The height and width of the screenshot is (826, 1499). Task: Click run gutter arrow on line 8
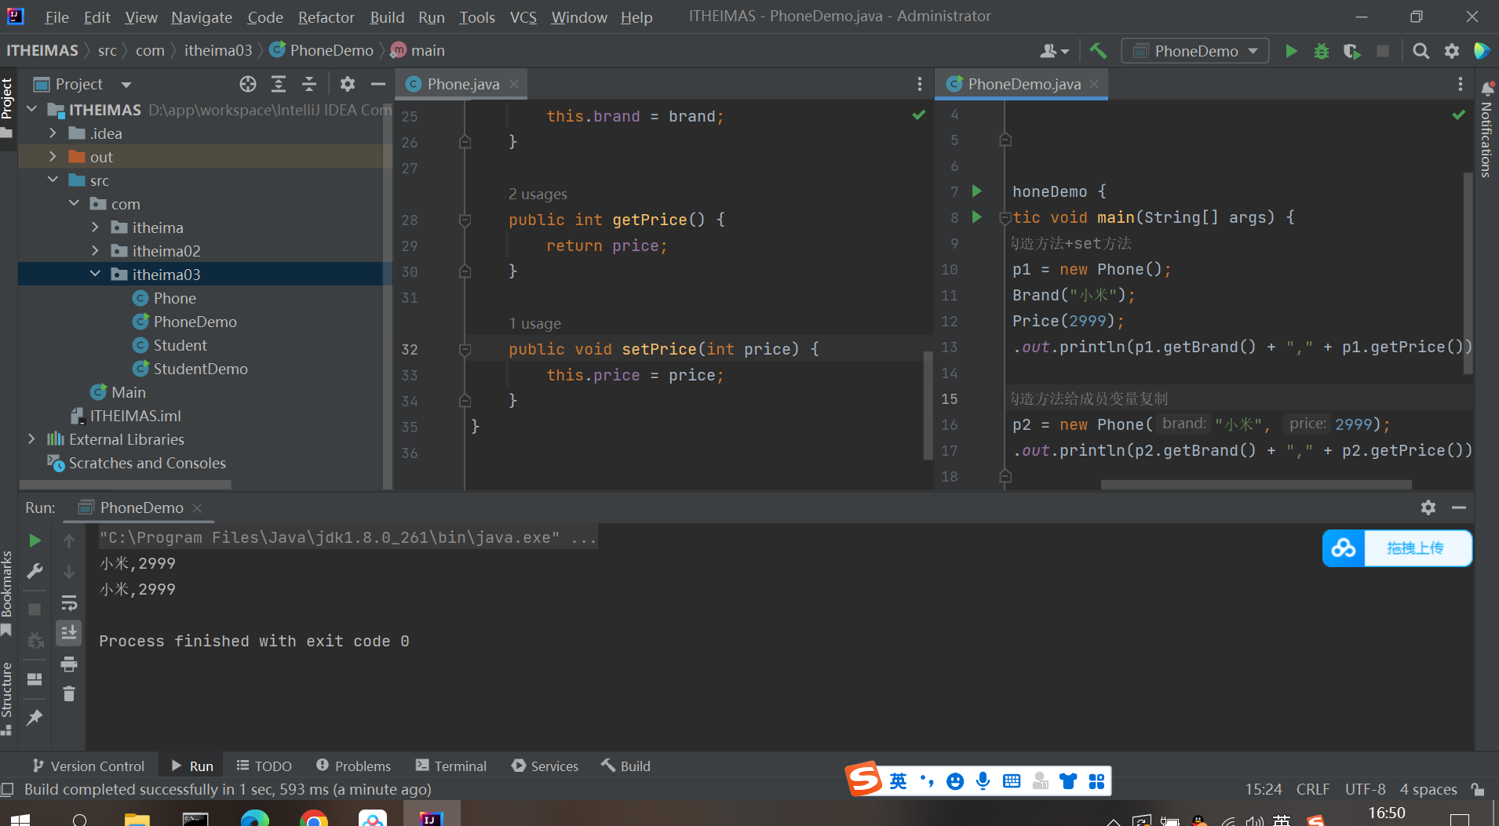[977, 217]
